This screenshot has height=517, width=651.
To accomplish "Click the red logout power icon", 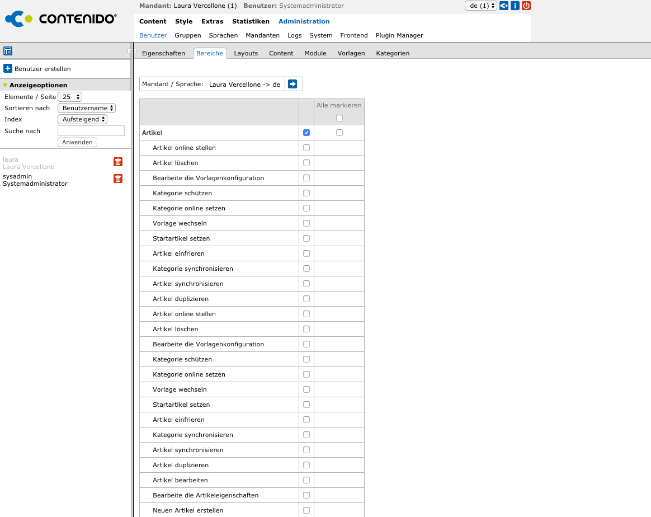I will (526, 6).
